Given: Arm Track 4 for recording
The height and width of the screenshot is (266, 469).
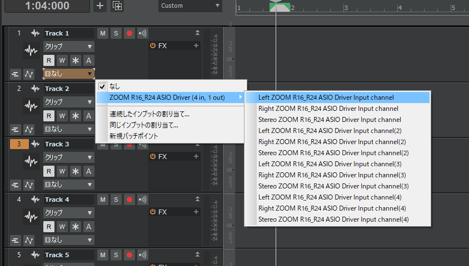Looking at the screenshot, I should pyautogui.click(x=129, y=199).
